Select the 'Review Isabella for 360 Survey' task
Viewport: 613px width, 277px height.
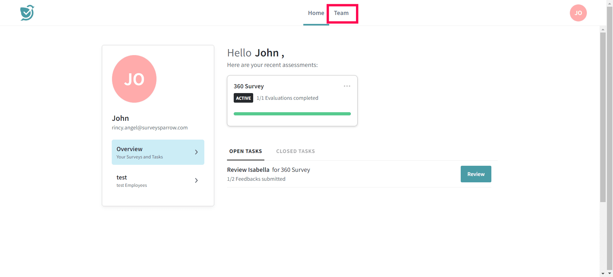click(269, 170)
